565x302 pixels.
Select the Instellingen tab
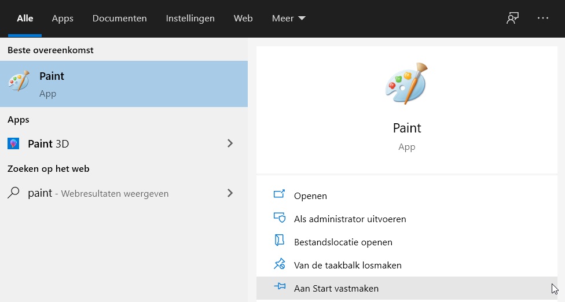point(190,19)
